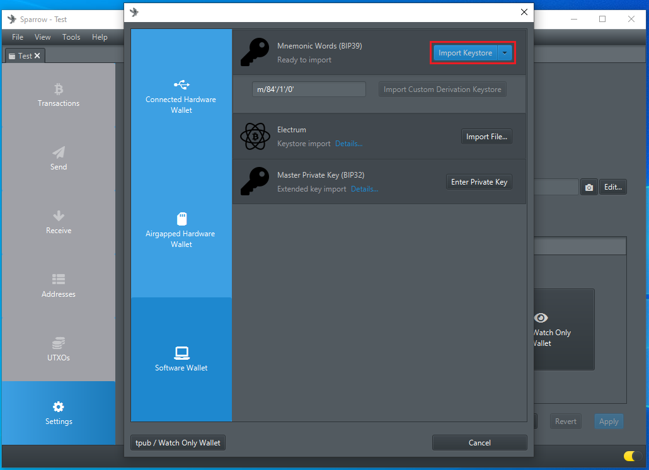Viewport: 649px width, 470px height.
Task: Click the Electrum atom logo icon
Action: 255,137
